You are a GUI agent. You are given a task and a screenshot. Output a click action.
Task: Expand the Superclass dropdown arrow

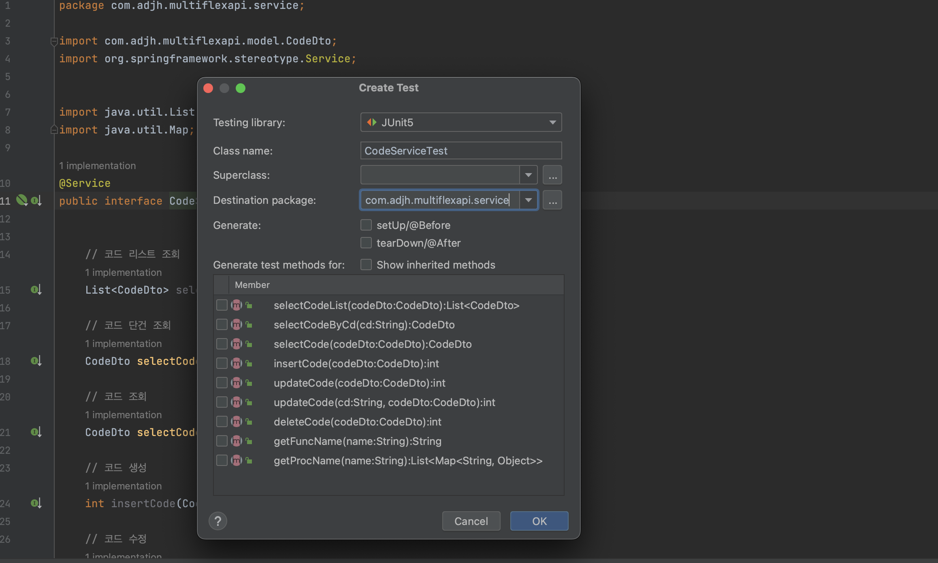[x=528, y=175]
